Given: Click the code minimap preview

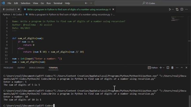Looking at the screenshot, I should [177, 19].
